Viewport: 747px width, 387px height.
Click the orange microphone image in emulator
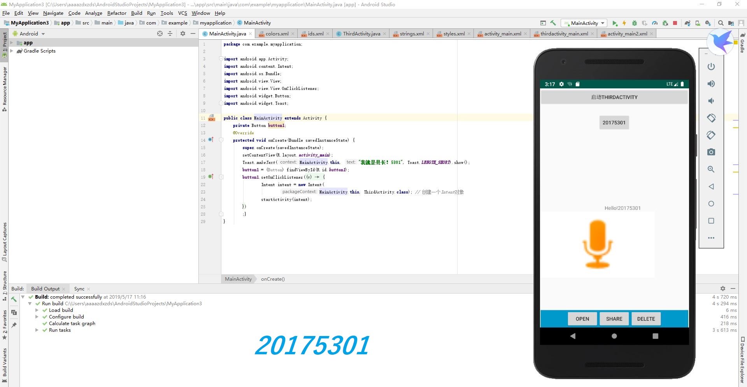(598, 244)
